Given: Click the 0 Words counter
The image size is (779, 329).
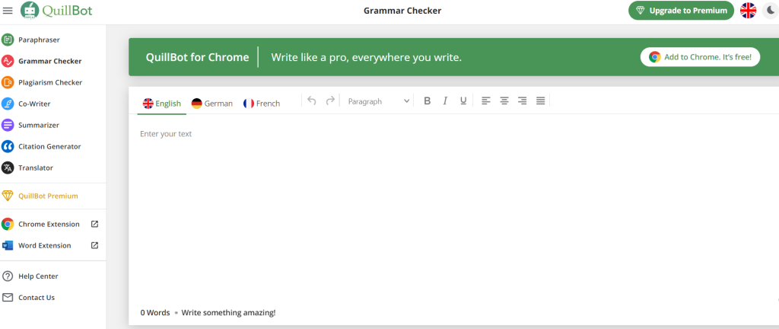Looking at the screenshot, I should click(155, 312).
